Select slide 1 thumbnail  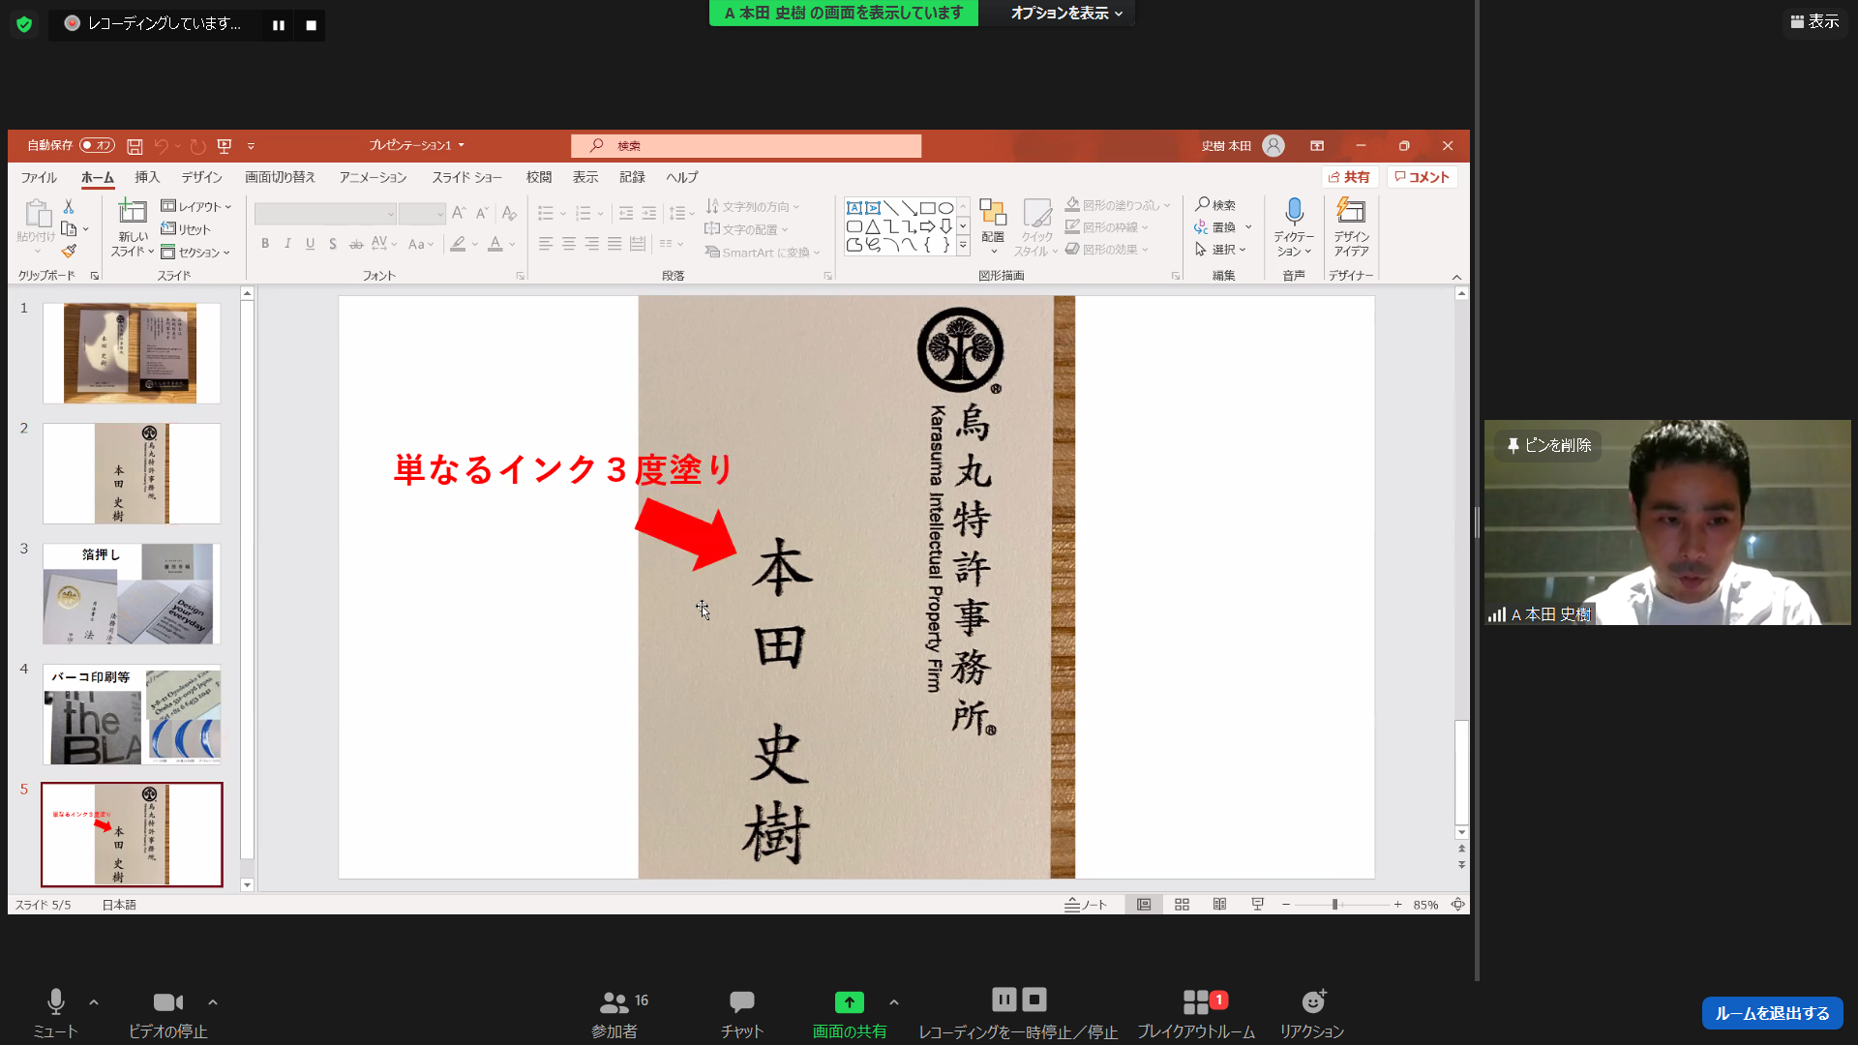(x=132, y=353)
